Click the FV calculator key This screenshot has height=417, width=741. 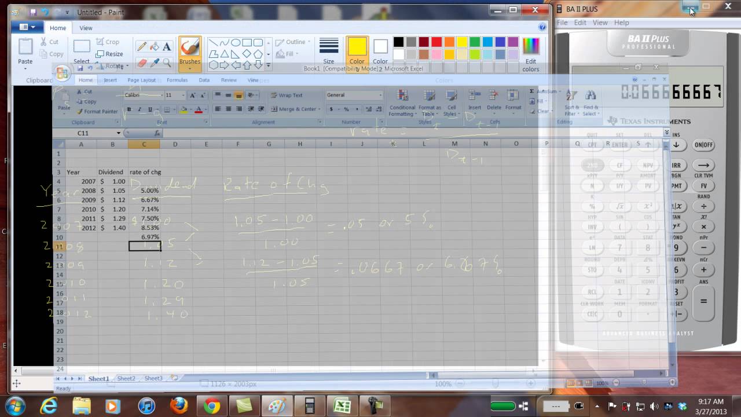(703, 186)
